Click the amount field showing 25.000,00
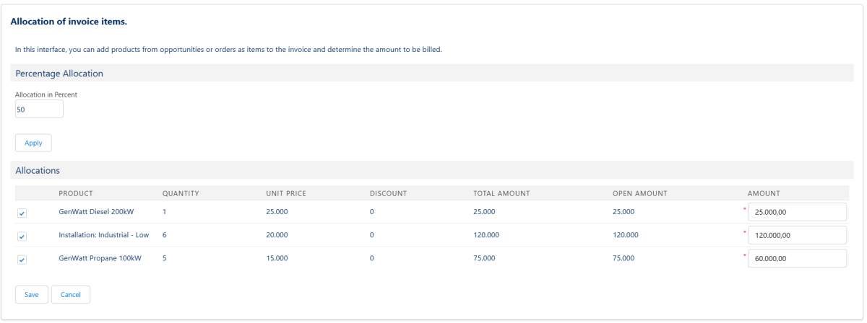 click(x=797, y=213)
